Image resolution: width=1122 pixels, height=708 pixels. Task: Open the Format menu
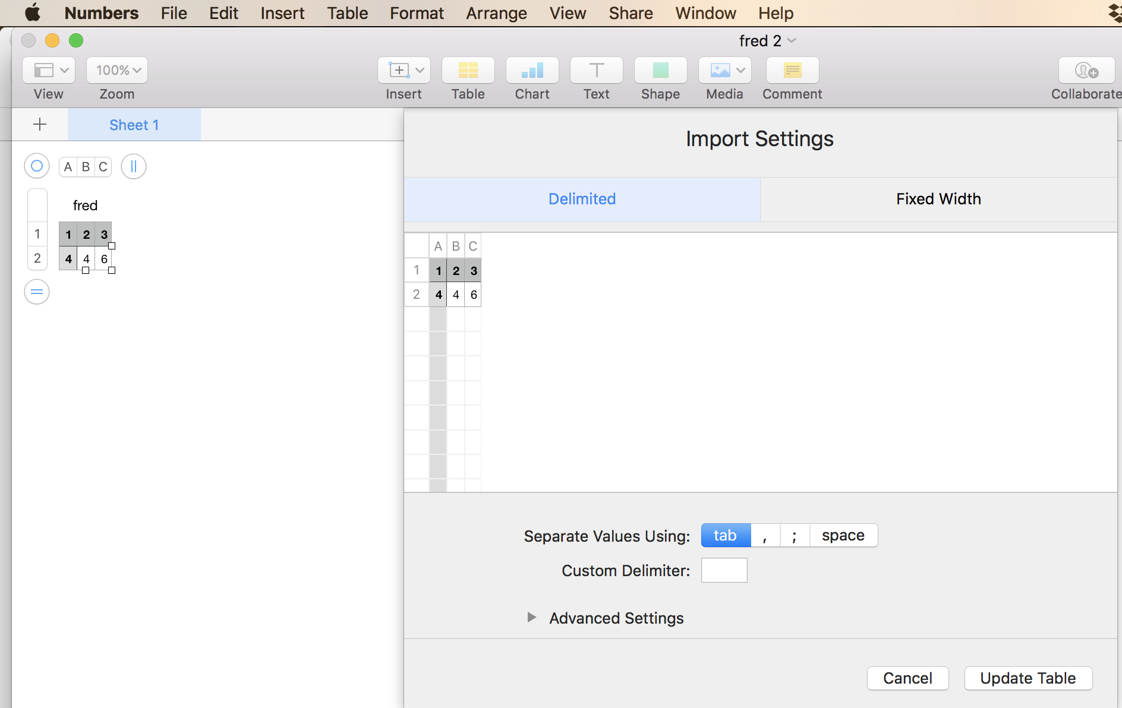coord(417,13)
